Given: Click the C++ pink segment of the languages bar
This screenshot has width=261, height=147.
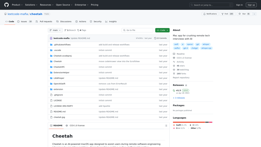Looking at the screenshot, I should pos(210,122).
